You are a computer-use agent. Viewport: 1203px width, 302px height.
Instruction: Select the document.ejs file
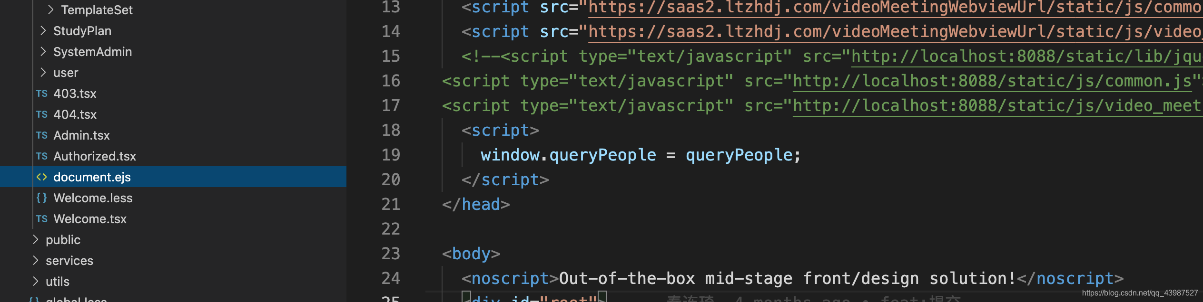click(92, 177)
